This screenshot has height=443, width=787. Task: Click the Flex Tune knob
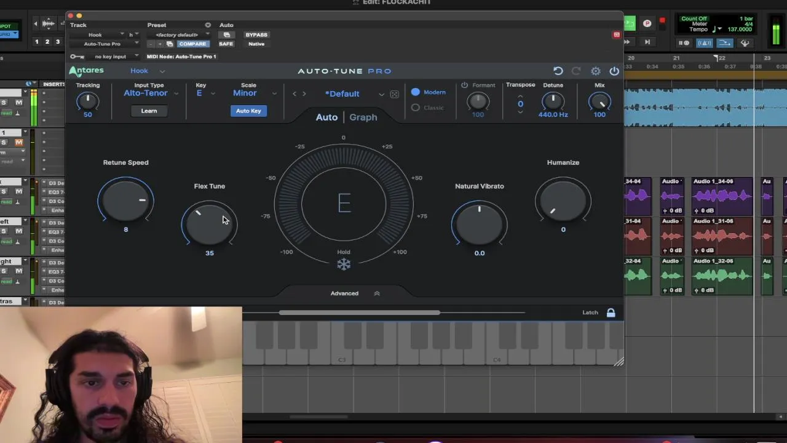(x=209, y=223)
